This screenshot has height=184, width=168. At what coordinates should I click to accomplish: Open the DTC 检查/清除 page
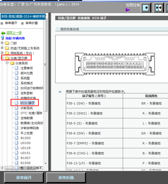(31, 113)
